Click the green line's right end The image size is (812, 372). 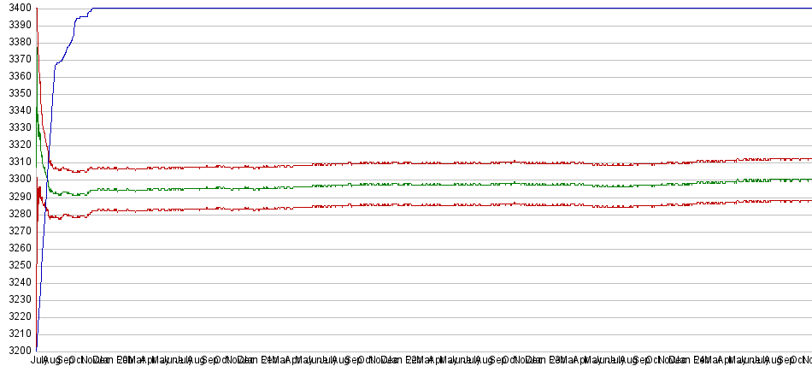click(x=808, y=180)
